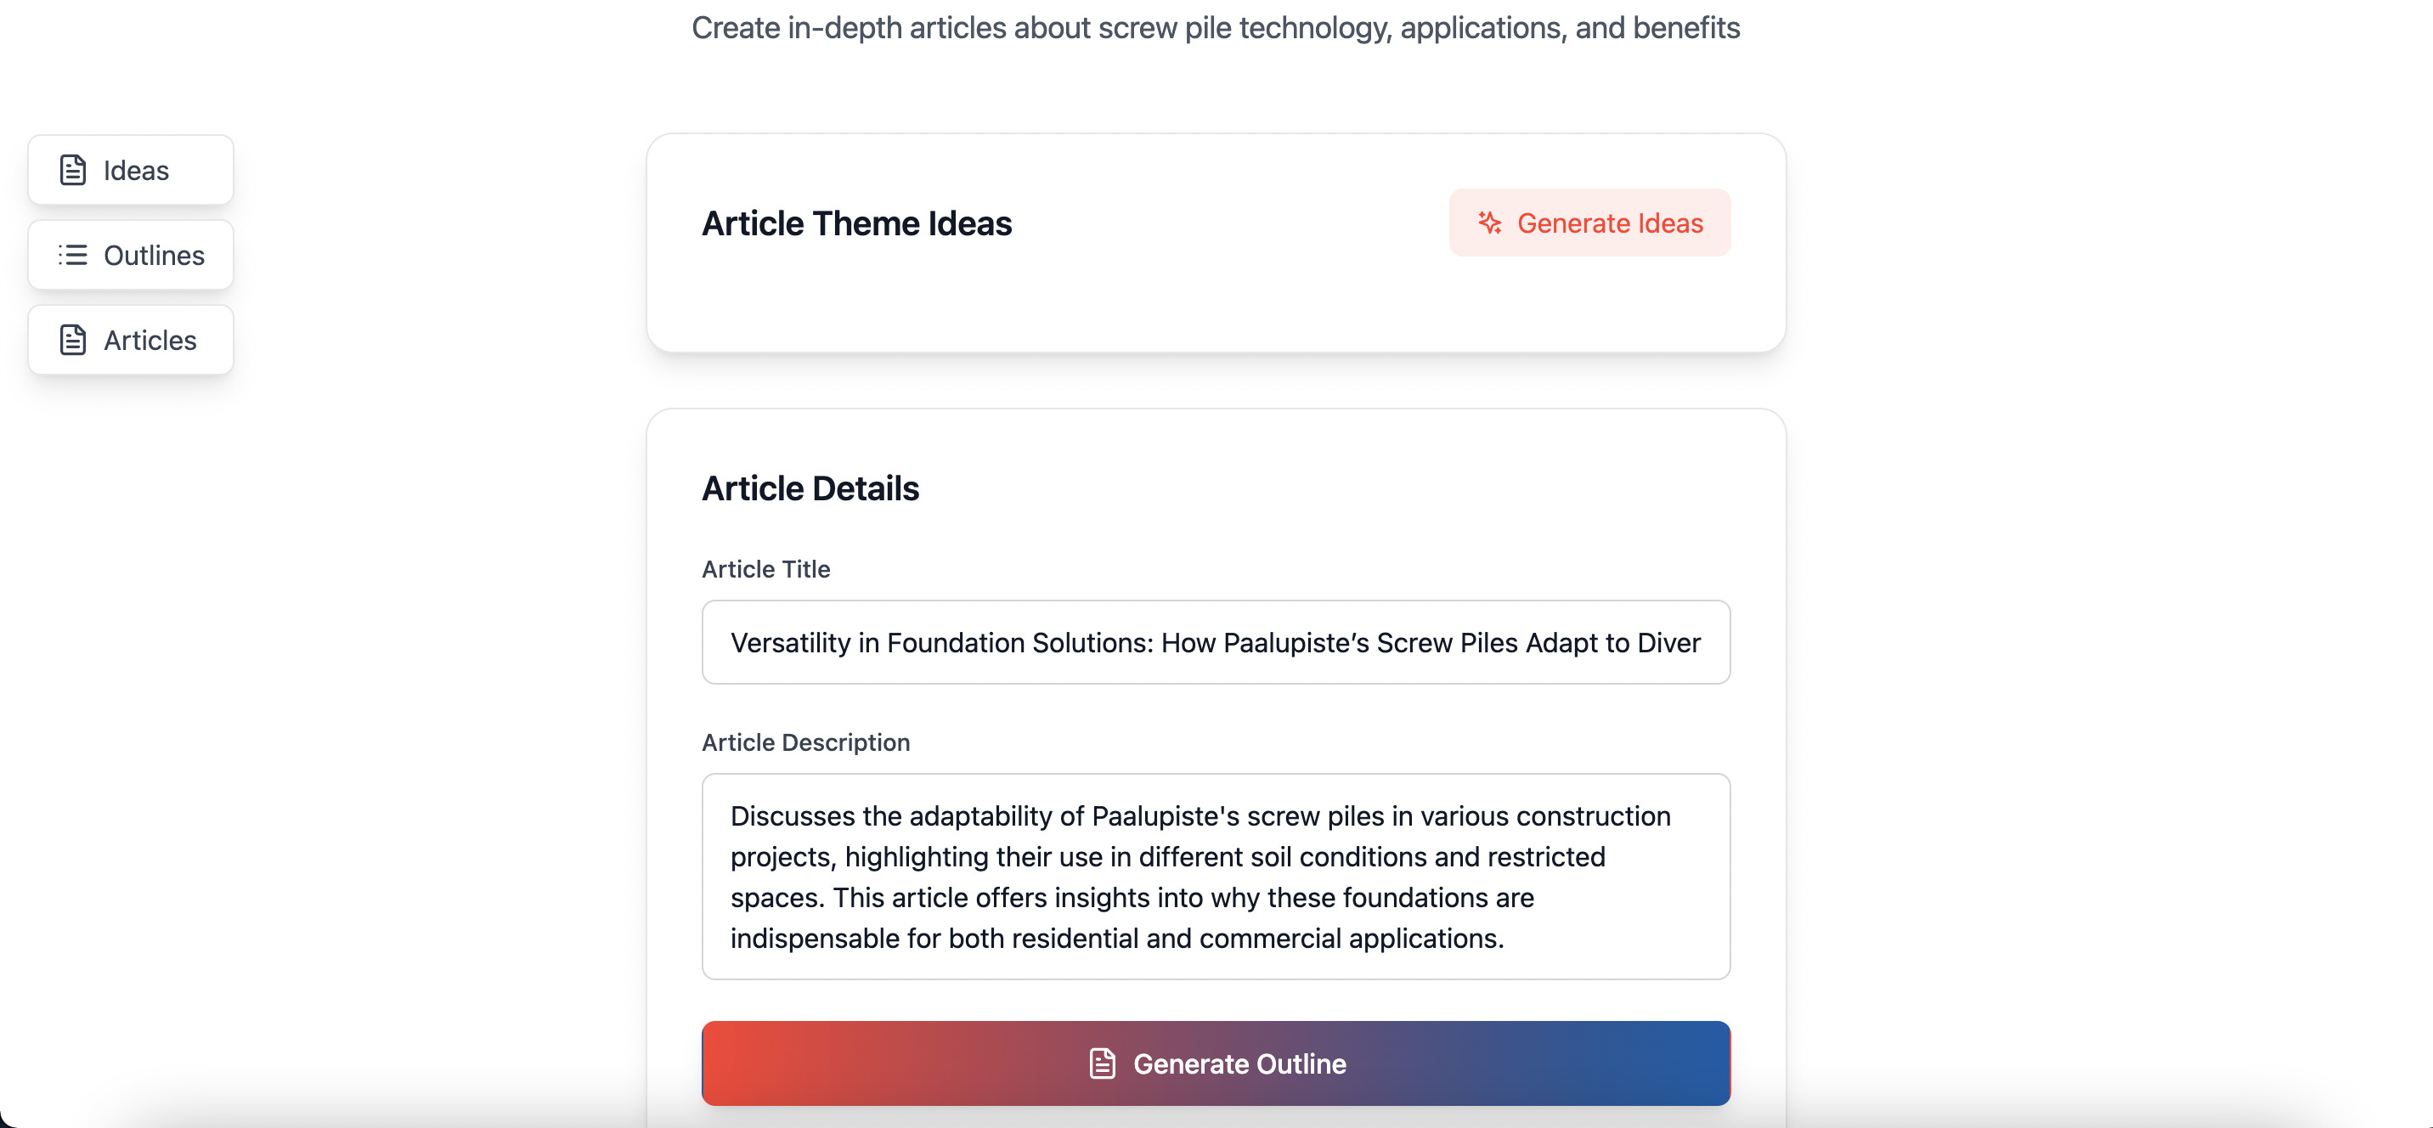Click the sparkle icon on Generate Ideas
This screenshot has width=2433, height=1128.
click(1489, 223)
